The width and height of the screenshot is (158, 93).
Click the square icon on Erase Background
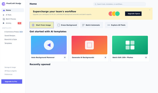(x=59, y=25)
